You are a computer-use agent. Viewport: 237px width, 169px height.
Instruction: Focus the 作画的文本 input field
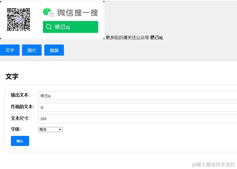click(x=138, y=107)
